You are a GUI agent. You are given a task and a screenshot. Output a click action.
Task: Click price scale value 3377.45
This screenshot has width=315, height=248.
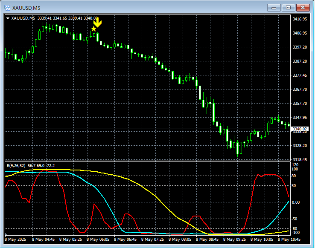300,75
